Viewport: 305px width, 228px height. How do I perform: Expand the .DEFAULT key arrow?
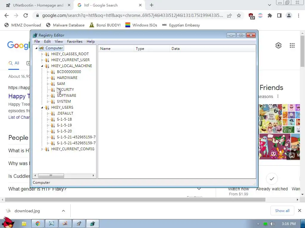coord(48,114)
